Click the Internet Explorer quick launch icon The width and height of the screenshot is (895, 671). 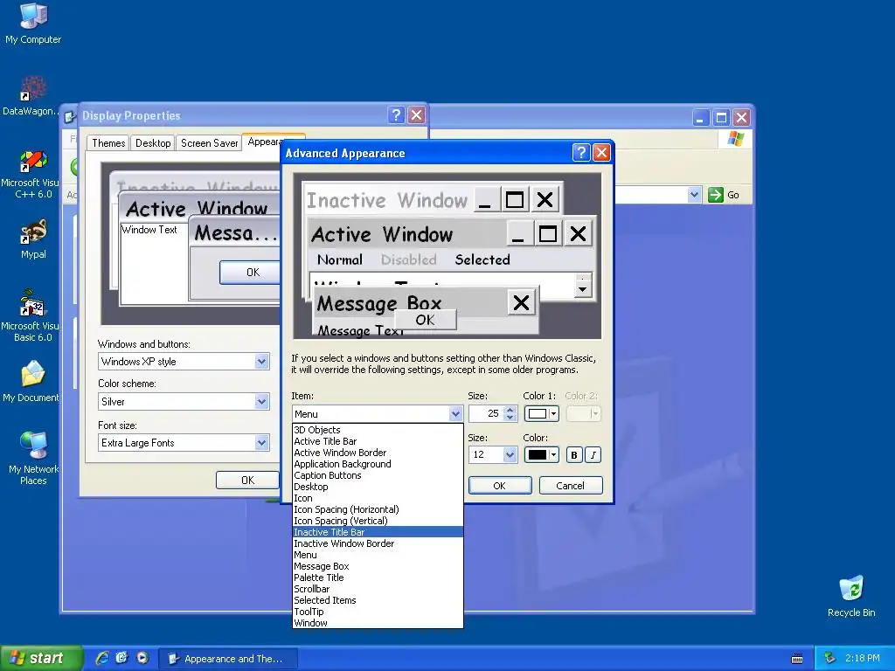(x=102, y=658)
